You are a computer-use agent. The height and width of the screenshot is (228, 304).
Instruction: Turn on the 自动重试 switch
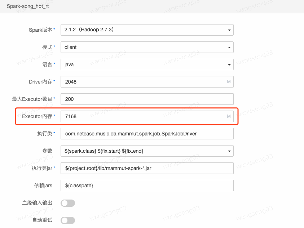[x=68, y=220]
